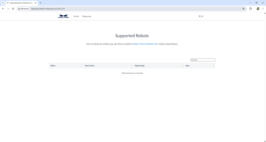
Task: Open the browser extensions menu
Action: click(x=251, y=8)
